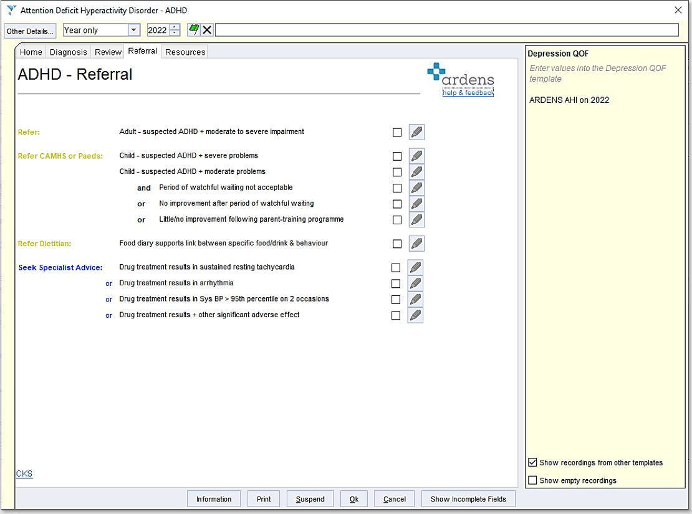The height and width of the screenshot is (514, 692).
Task: Click the Refer CAMHS or Paeds label
Action: click(x=60, y=156)
